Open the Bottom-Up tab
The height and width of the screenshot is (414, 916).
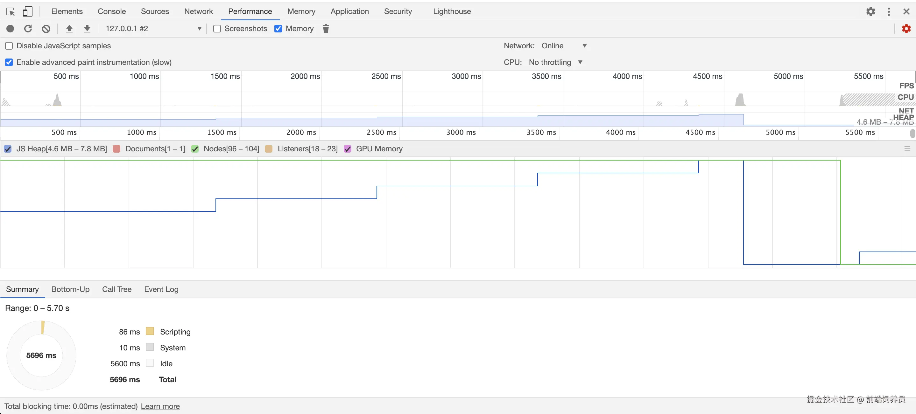(70, 289)
